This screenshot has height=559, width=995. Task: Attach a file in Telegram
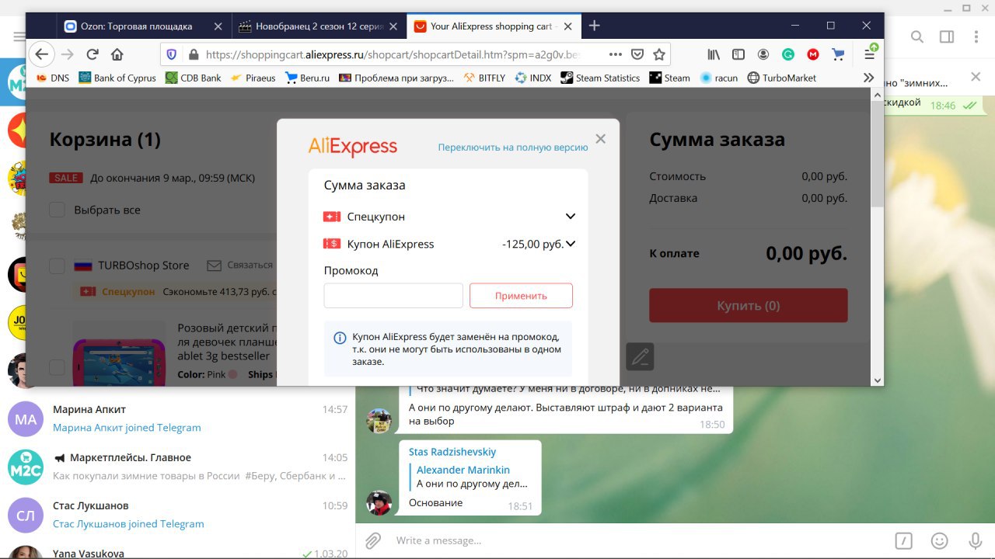tap(373, 540)
